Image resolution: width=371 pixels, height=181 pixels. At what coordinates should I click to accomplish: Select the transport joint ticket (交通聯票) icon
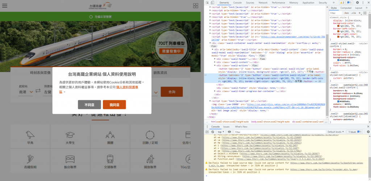pyautogui.click(x=110, y=162)
